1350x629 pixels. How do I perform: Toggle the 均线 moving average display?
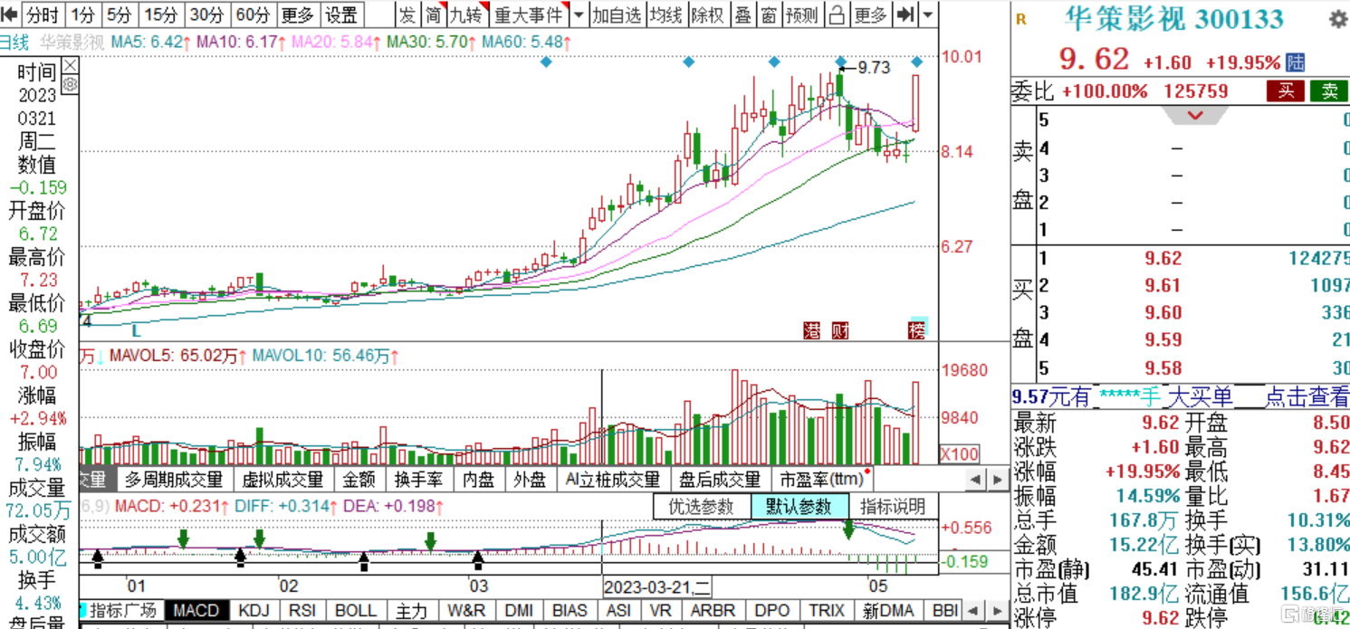665,14
